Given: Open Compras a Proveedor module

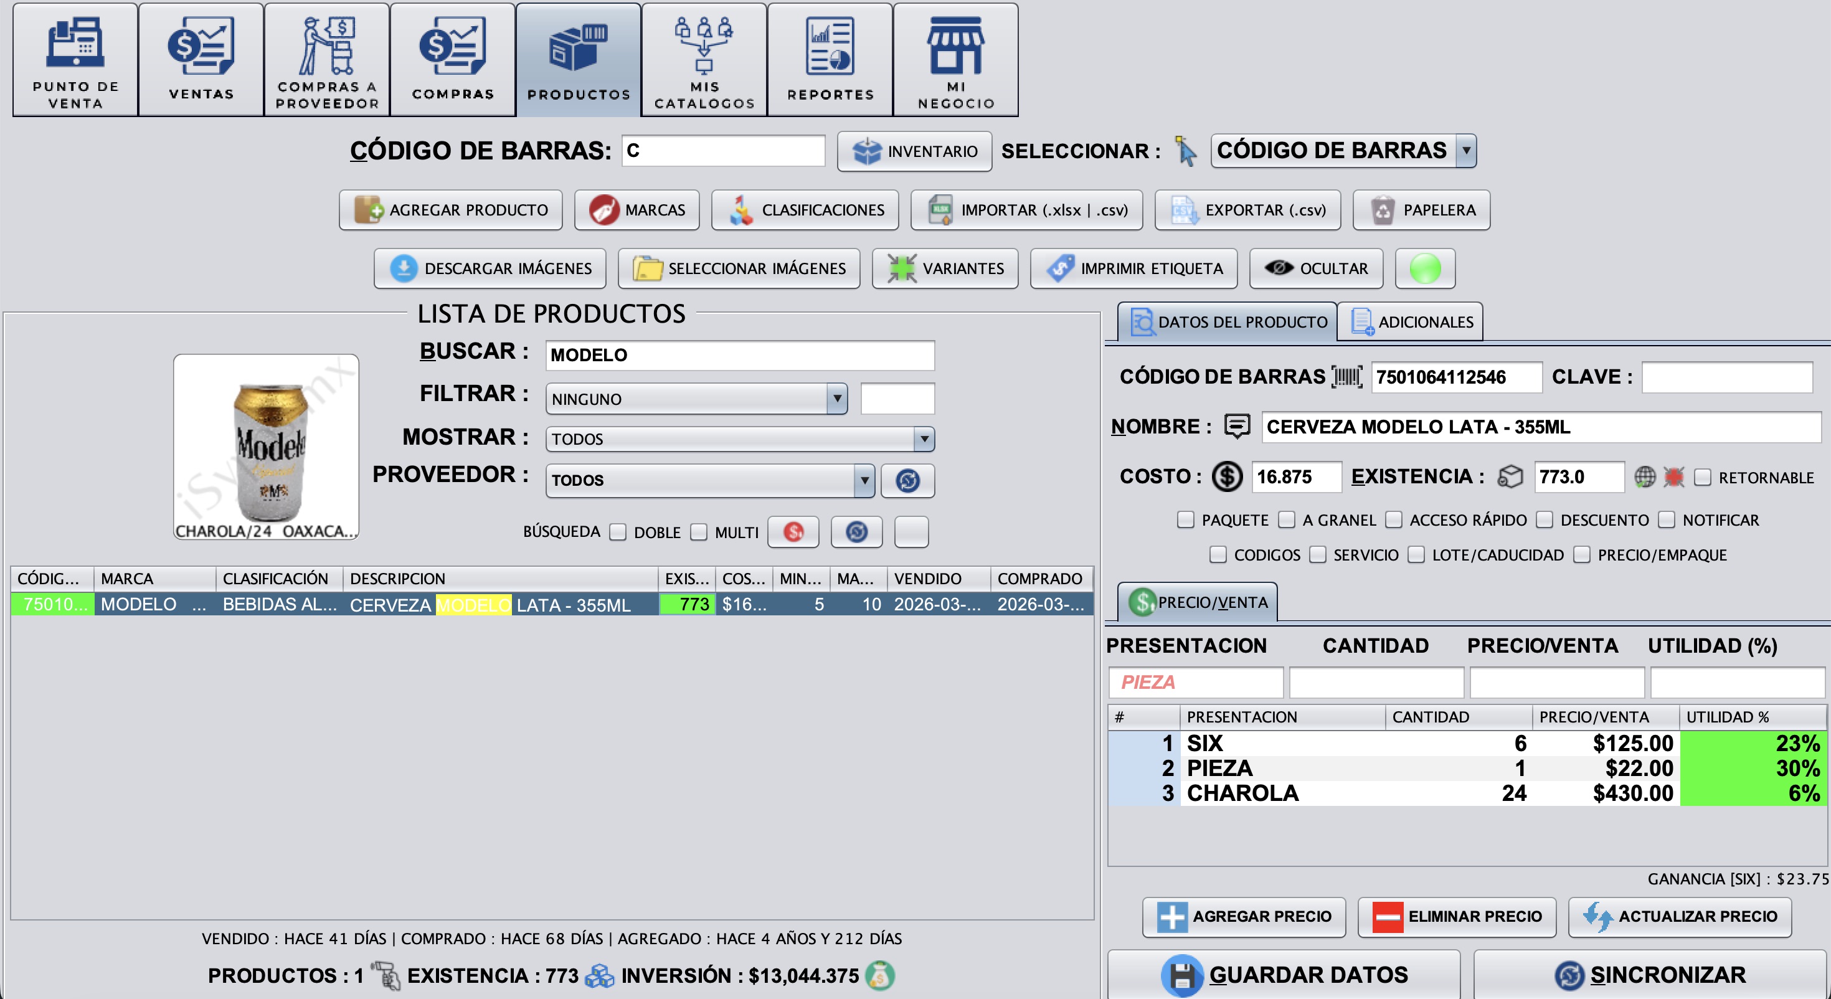Looking at the screenshot, I should tap(327, 60).
